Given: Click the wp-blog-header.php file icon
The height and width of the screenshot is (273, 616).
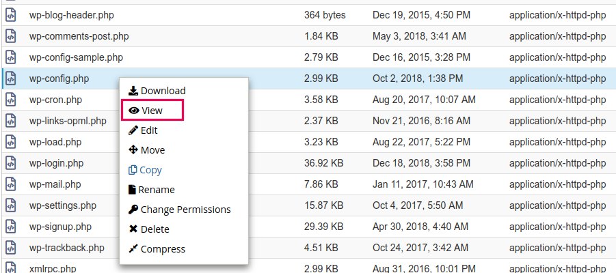Looking at the screenshot, I should [x=10, y=15].
